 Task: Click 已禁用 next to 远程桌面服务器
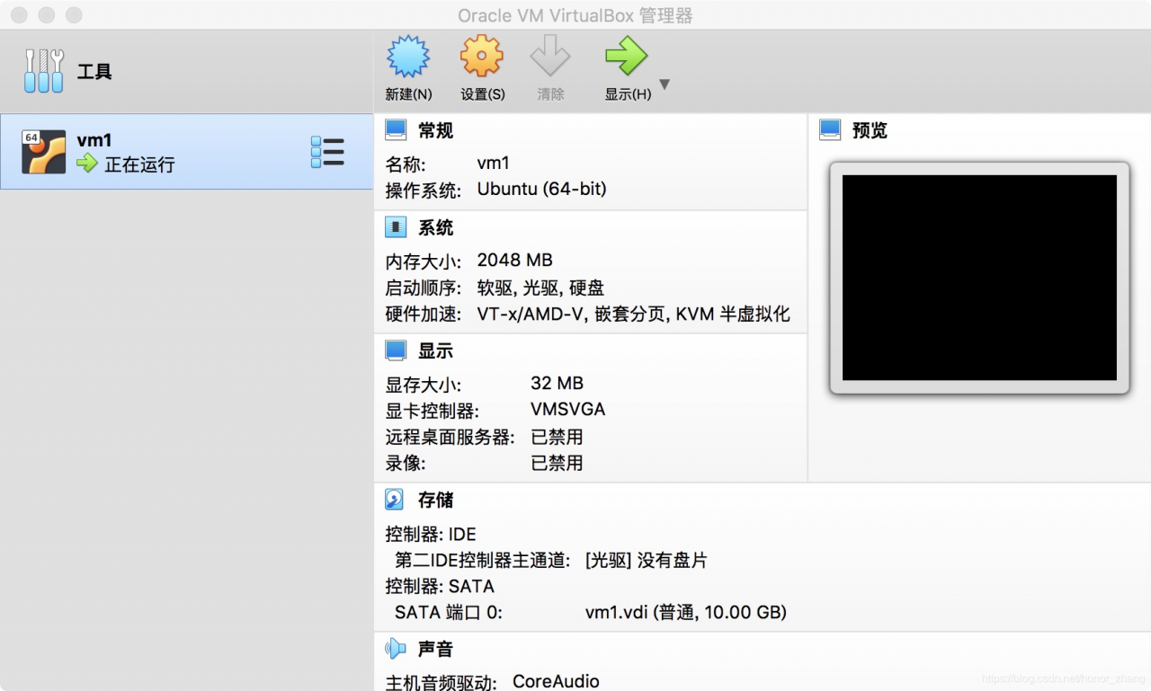pyautogui.click(x=558, y=437)
